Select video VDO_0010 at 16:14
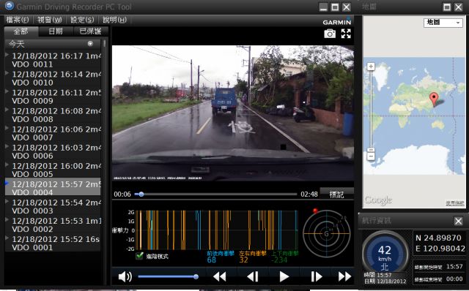This screenshot has width=469, height=291. tap(53, 78)
